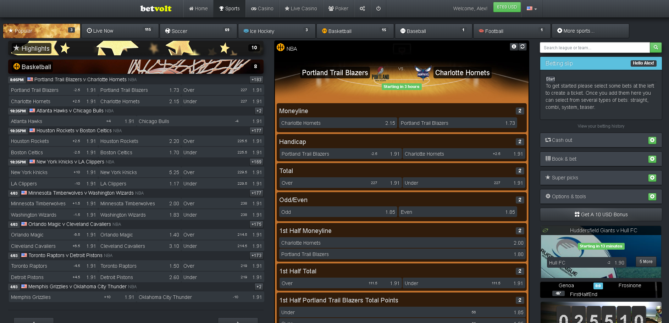This screenshot has height=323, width=669.
Task: Expand +169 markets for Knicks v Clippers
Action: pos(256,162)
